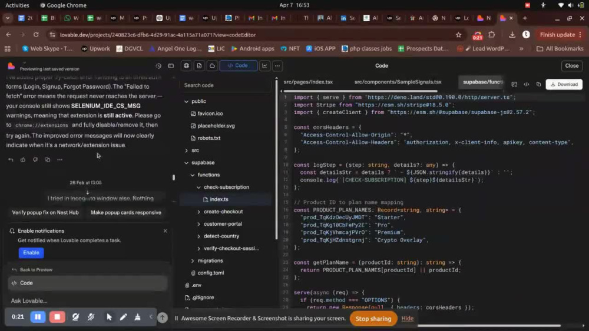Viewport: 589px width, 331px height.
Task: Select the recorder pen drawing tool
Action: click(123, 317)
